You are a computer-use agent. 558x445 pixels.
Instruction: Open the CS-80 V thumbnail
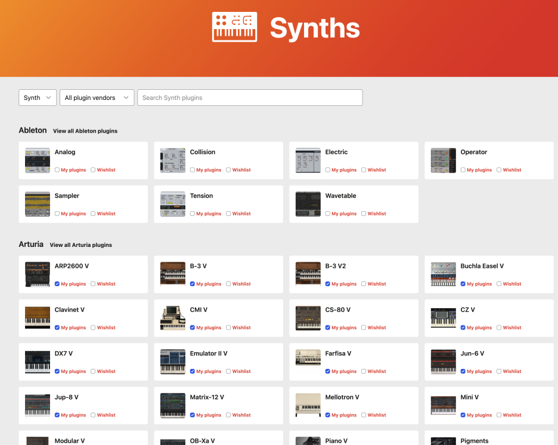308,318
